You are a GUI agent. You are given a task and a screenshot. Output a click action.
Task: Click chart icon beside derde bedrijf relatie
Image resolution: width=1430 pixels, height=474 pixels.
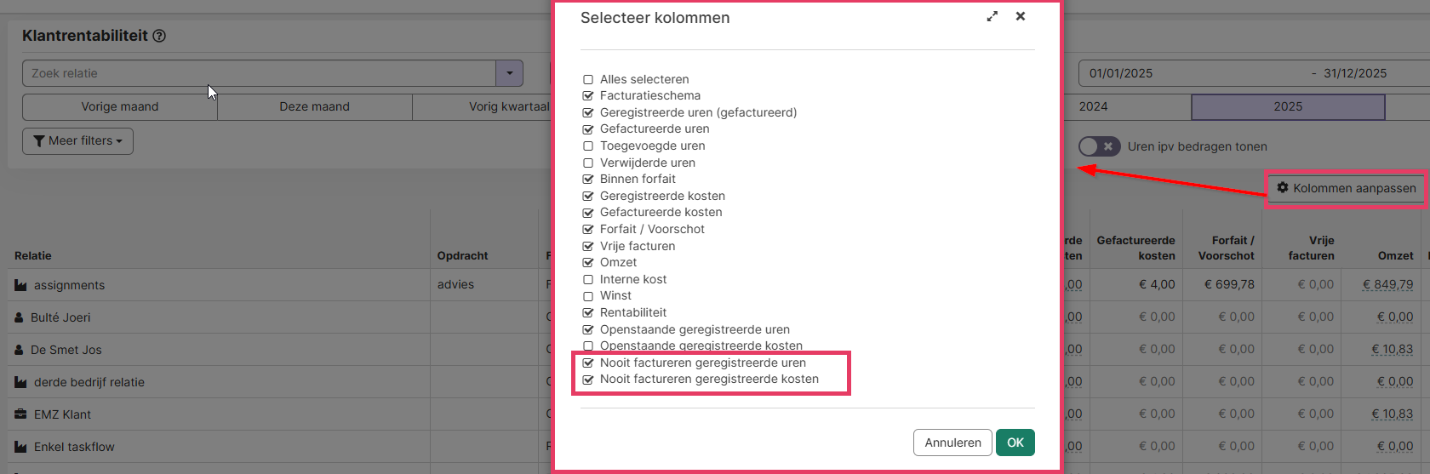coord(20,382)
